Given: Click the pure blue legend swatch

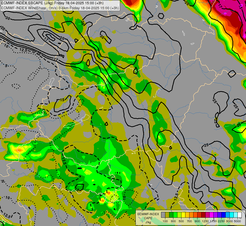Looking at the screenshot, I should [223, 215].
